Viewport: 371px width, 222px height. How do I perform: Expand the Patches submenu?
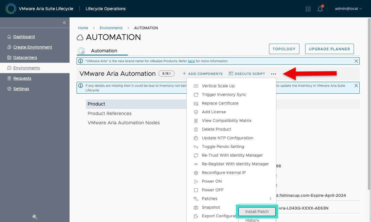pos(231,199)
